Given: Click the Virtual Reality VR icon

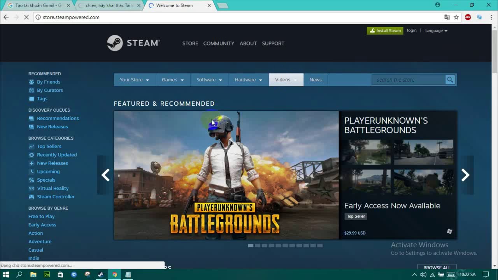Looking at the screenshot, I should click(x=32, y=188).
